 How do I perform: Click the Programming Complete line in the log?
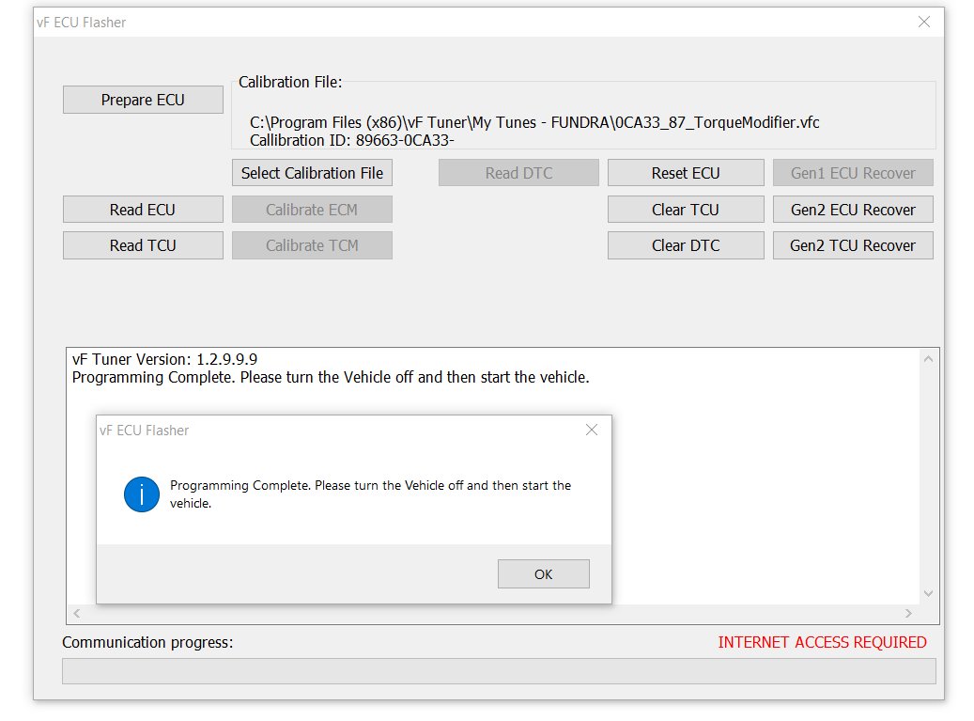click(331, 377)
